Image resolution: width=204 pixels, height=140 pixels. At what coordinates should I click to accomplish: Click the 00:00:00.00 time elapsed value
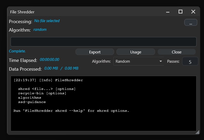49,60
